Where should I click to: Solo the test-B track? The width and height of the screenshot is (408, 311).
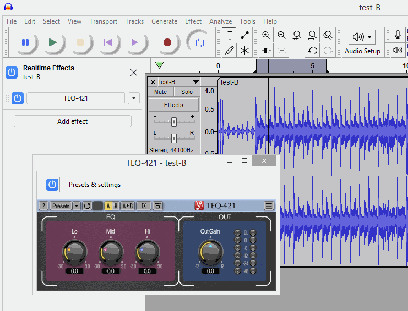coord(187,92)
